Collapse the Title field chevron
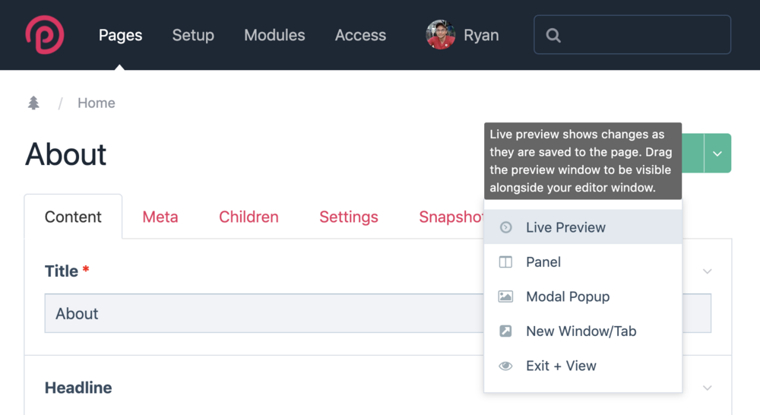The height and width of the screenshot is (415, 760). (x=708, y=271)
